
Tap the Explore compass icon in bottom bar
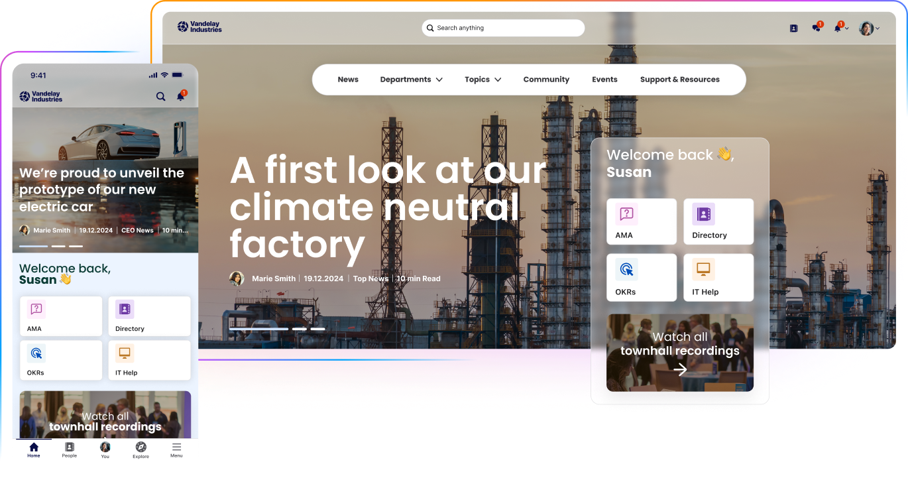tap(141, 450)
